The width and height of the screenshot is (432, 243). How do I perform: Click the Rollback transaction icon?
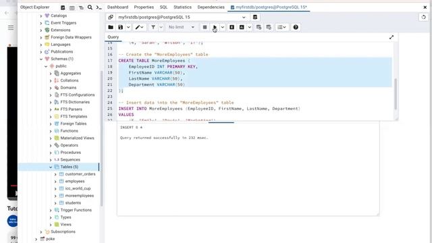click(x=269, y=27)
